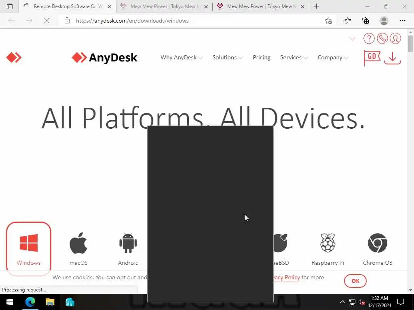This screenshot has width=414, height=310.
Task: Open the Pricing page
Action: point(262,57)
